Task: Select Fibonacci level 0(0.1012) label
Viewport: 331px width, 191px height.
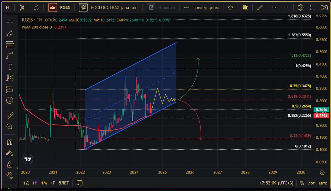Action: click(x=303, y=146)
